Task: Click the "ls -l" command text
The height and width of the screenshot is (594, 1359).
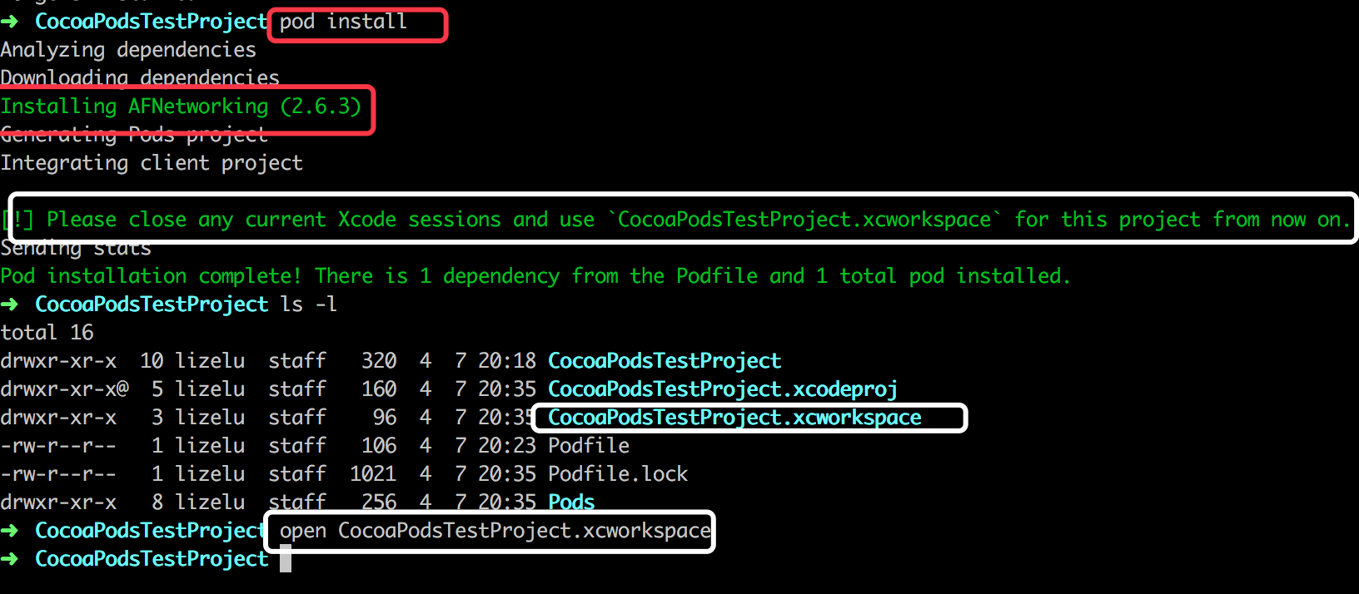Action: pos(309,304)
